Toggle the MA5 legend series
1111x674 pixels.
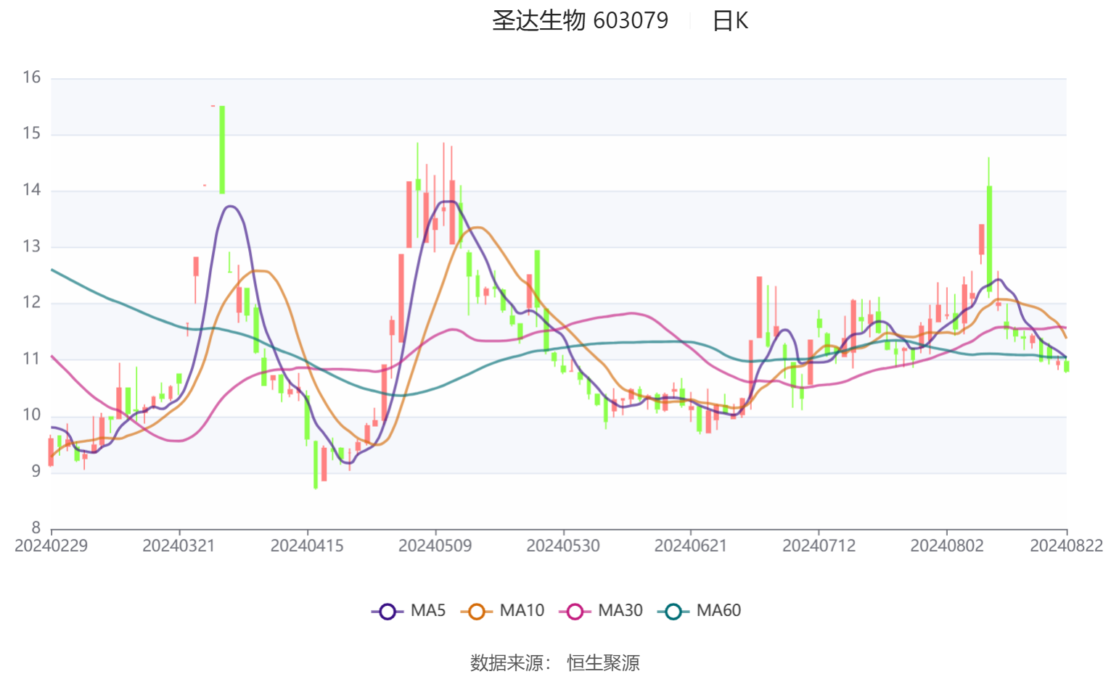(x=409, y=611)
